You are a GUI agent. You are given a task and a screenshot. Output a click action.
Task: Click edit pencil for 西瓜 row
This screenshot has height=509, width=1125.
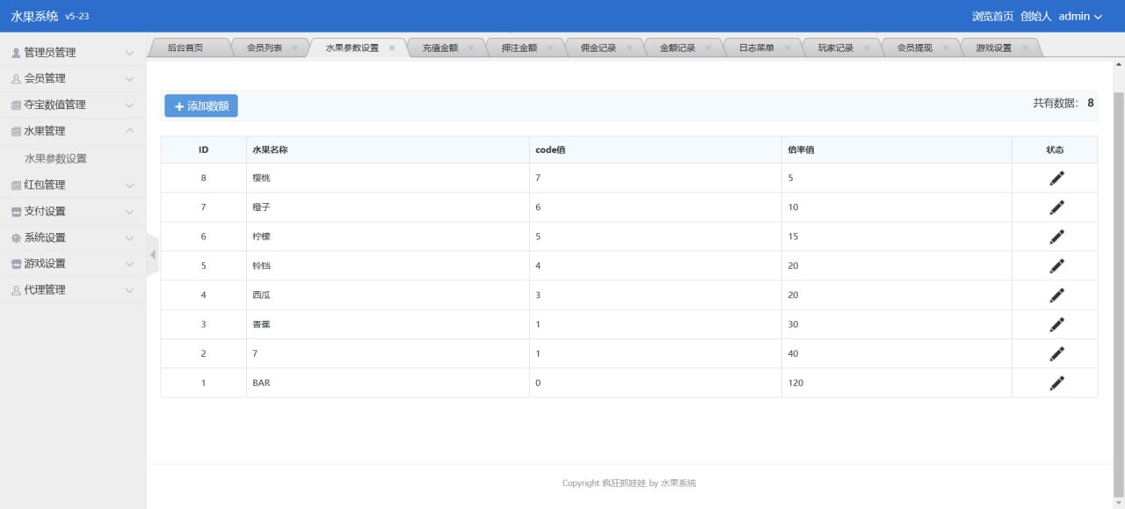1056,295
